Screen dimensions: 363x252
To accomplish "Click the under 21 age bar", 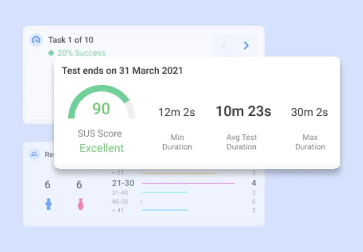I will point(179,173).
